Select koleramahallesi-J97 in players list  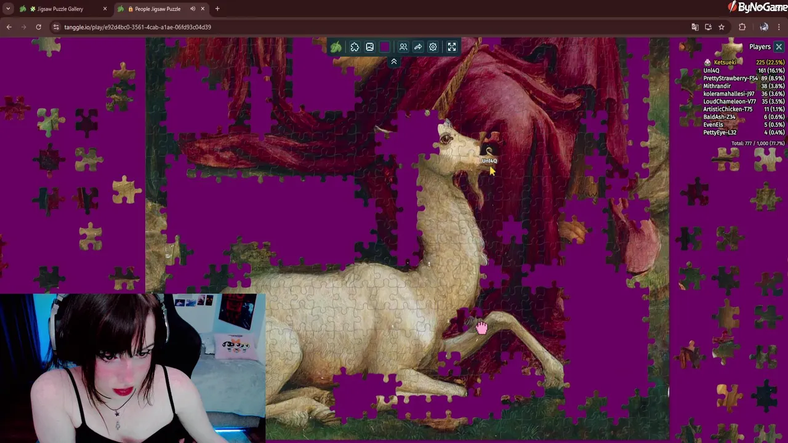click(x=729, y=94)
